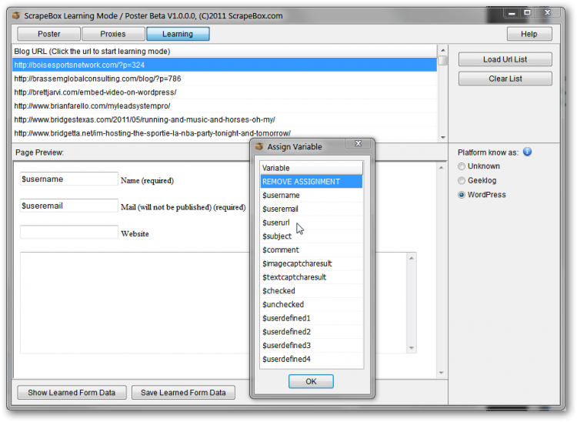577x422 pixels.
Task: Click Page Preview scrollbar up arrow
Action: [442, 168]
